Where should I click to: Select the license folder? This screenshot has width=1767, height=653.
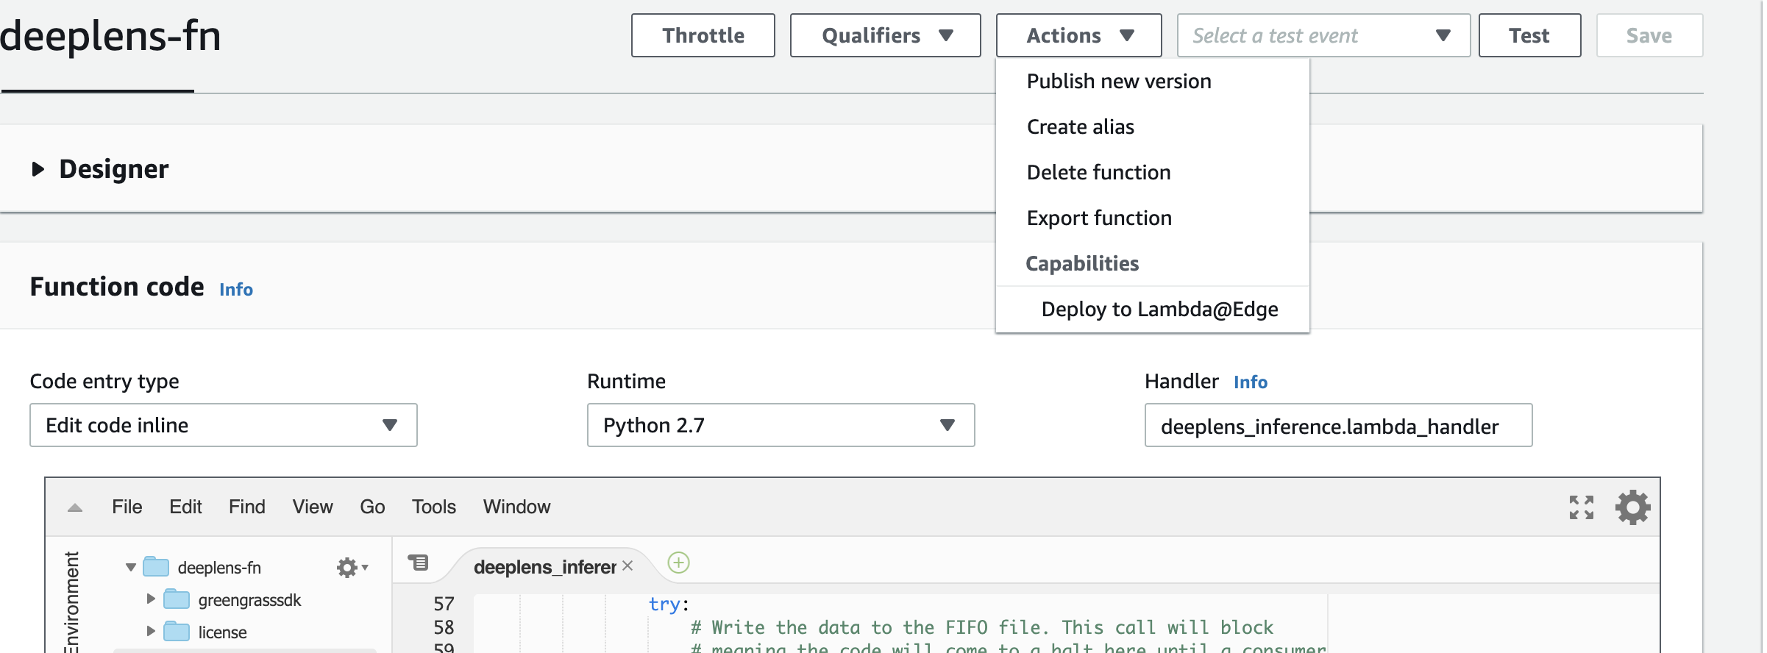tap(222, 632)
